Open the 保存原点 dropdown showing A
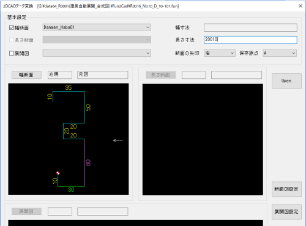The width and height of the screenshot is (306, 226). (280, 53)
